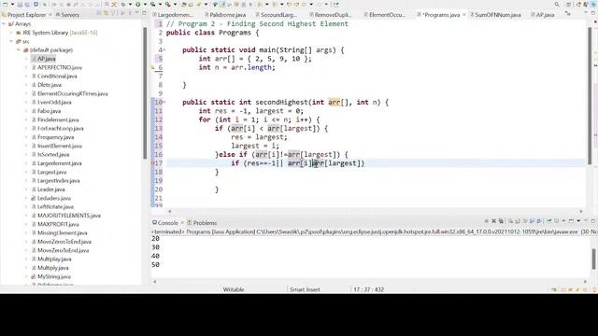Toggle Pin Console icon
598x336 pixels.
coord(549,221)
